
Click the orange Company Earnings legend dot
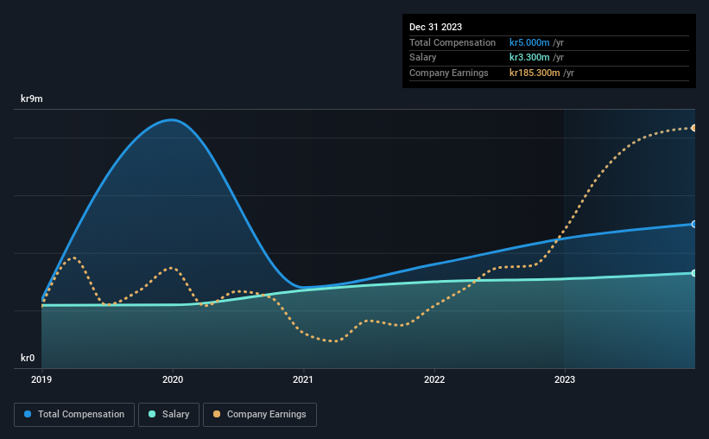pos(217,414)
